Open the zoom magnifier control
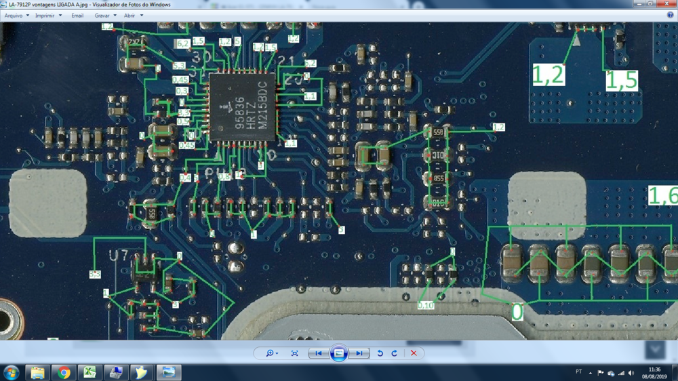Image resolution: width=678 pixels, height=381 pixels. point(271,353)
